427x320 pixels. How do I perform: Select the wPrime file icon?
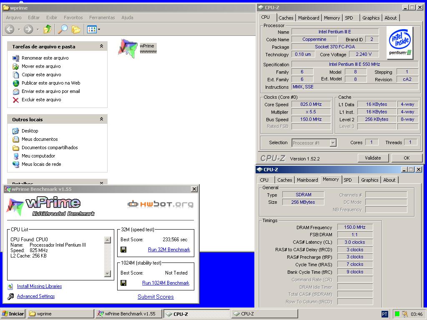point(128,48)
